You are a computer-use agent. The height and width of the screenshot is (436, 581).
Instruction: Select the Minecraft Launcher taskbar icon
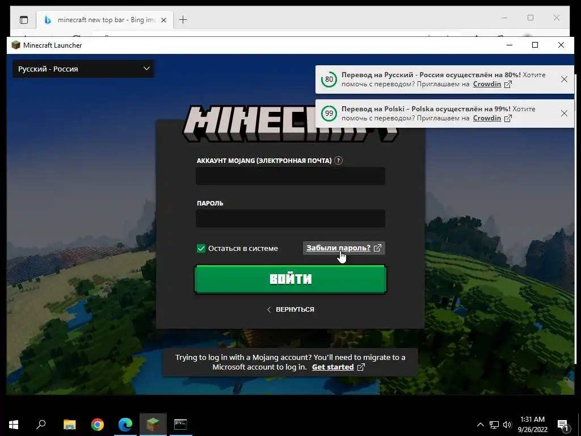(x=153, y=425)
